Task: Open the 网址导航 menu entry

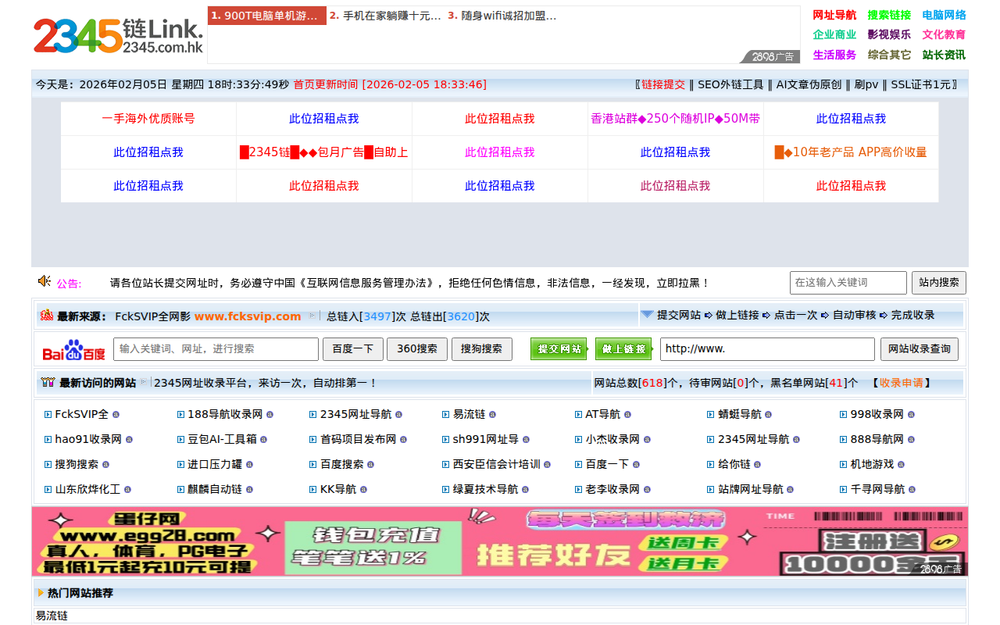Action: tap(834, 15)
